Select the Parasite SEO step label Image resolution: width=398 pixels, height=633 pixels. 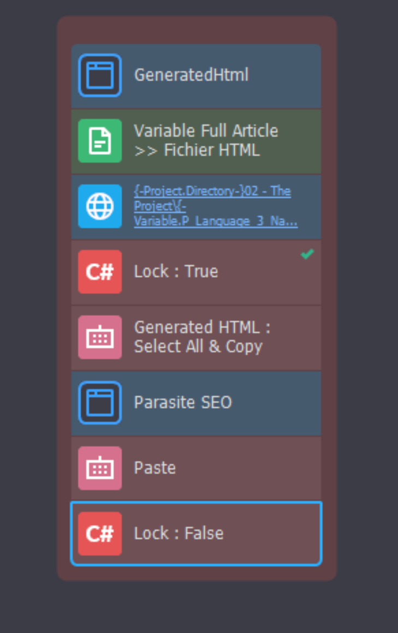coord(183,403)
